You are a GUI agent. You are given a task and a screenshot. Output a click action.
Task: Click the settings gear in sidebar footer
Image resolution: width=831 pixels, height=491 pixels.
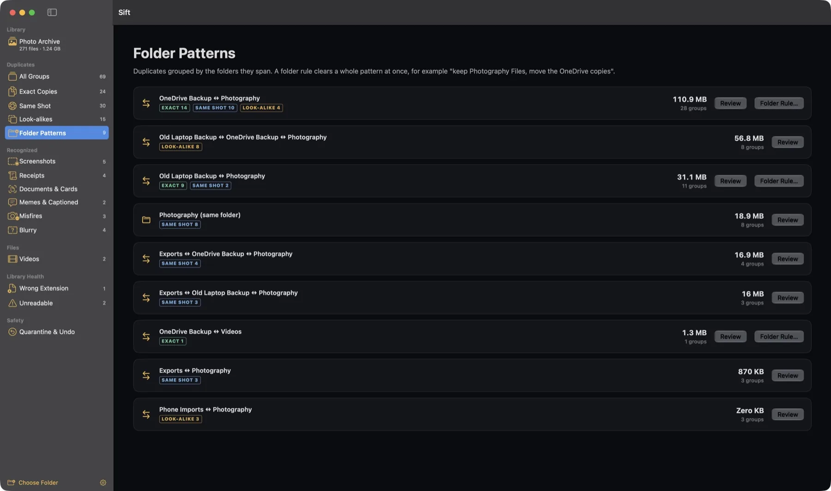pos(103,483)
